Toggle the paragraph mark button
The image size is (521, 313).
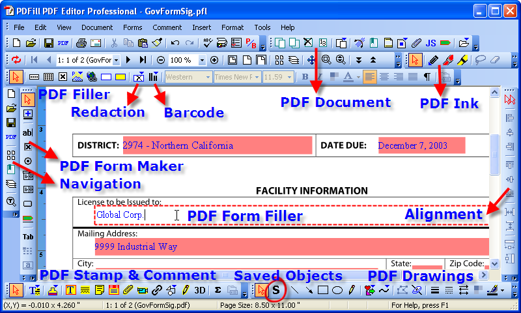[x=427, y=77]
